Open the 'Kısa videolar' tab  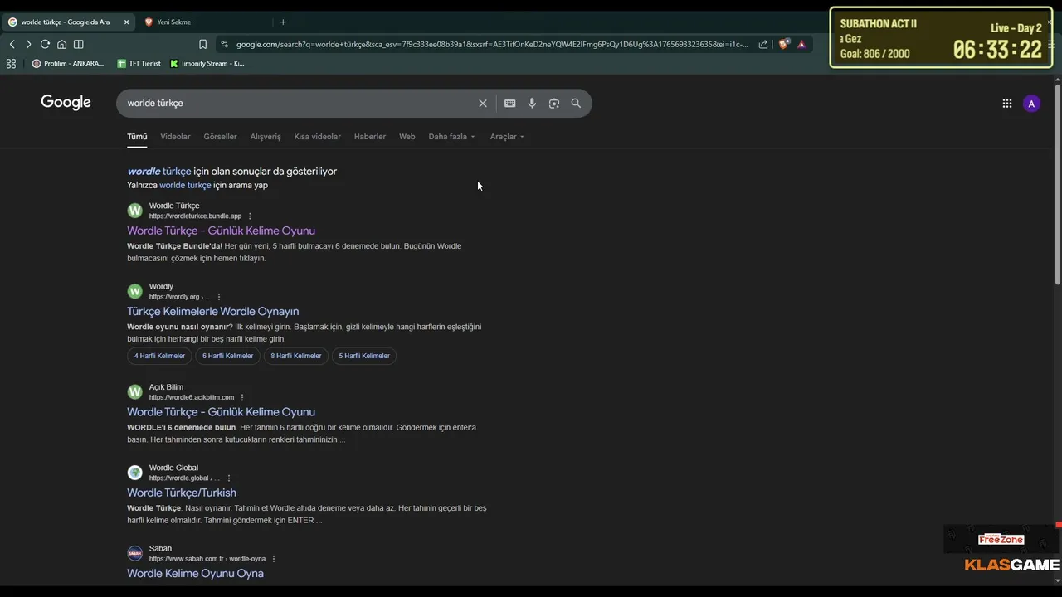[317, 136]
